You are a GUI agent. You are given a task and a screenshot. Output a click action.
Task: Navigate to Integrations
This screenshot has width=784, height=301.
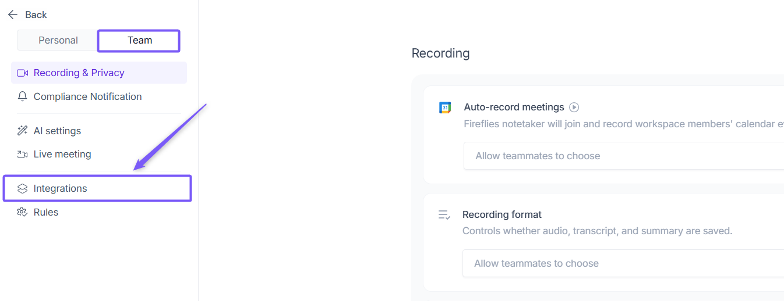point(61,188)
